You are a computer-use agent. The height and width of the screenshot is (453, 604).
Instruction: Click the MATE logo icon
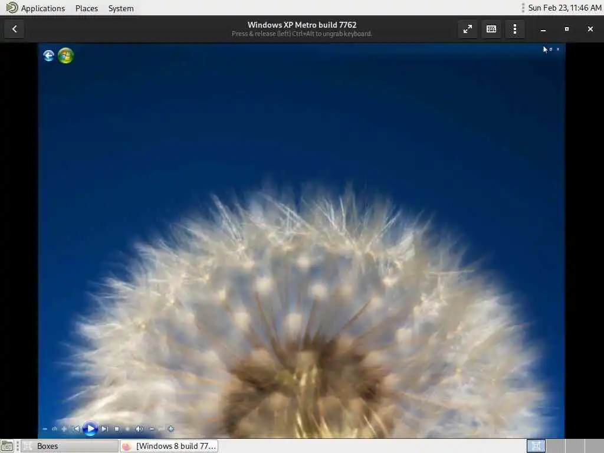(12, 8)
